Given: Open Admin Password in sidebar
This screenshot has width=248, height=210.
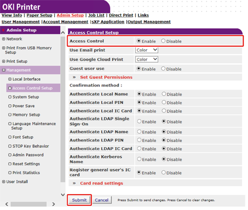Looking at the screenshot, I should point(28,155).
